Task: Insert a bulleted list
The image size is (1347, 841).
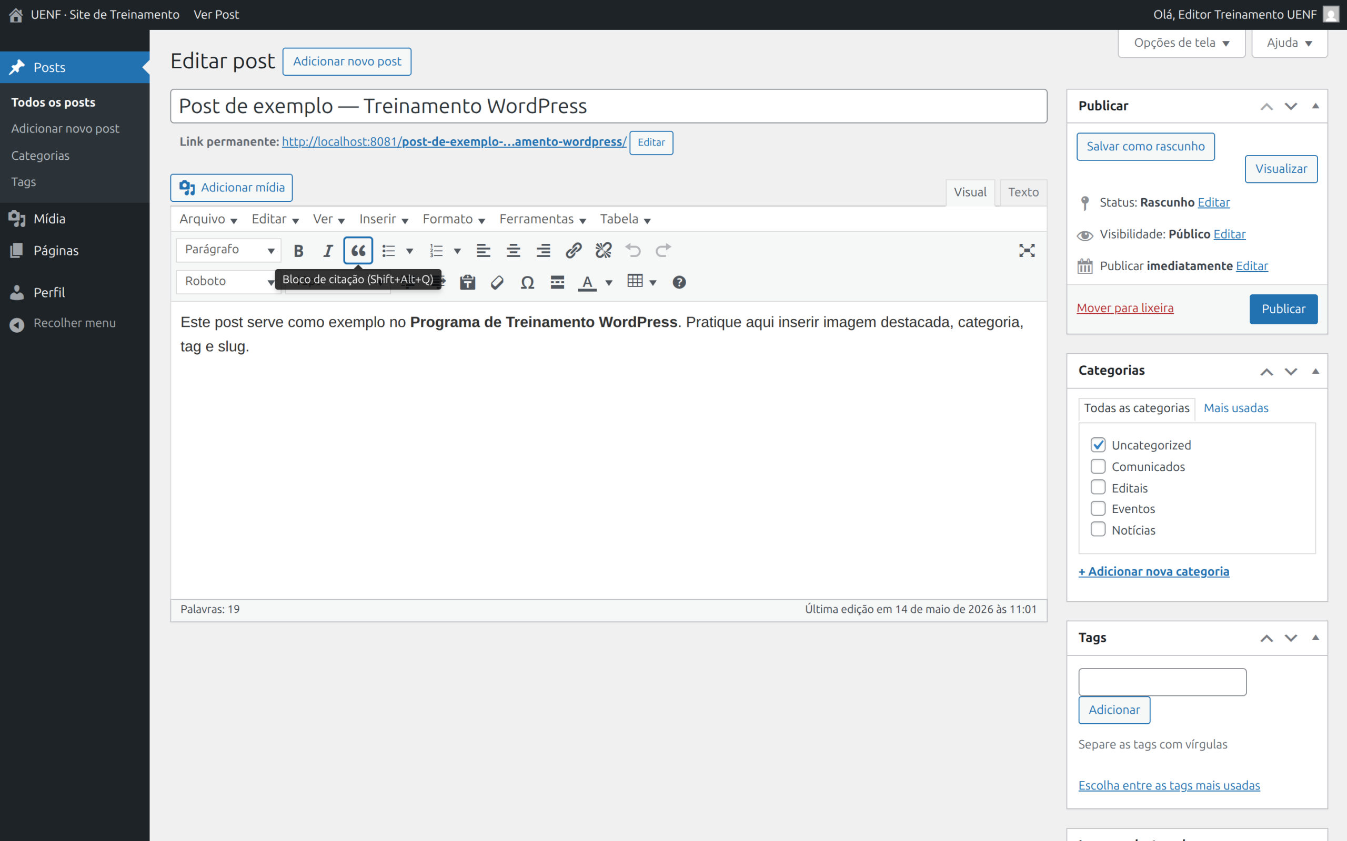Action: [388, 251]
